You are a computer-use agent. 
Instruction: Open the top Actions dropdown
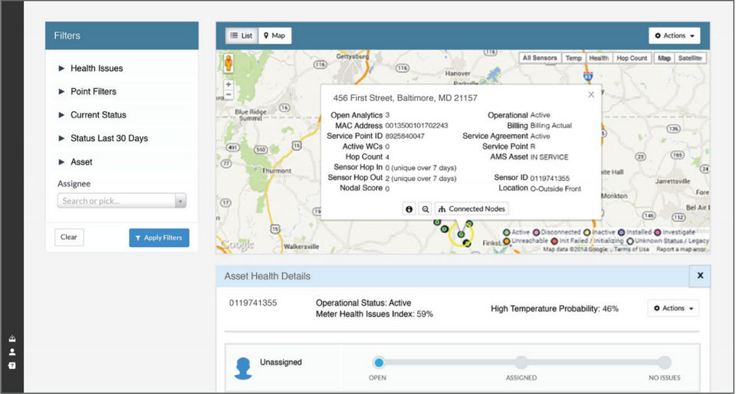click(x=675, y=36)
